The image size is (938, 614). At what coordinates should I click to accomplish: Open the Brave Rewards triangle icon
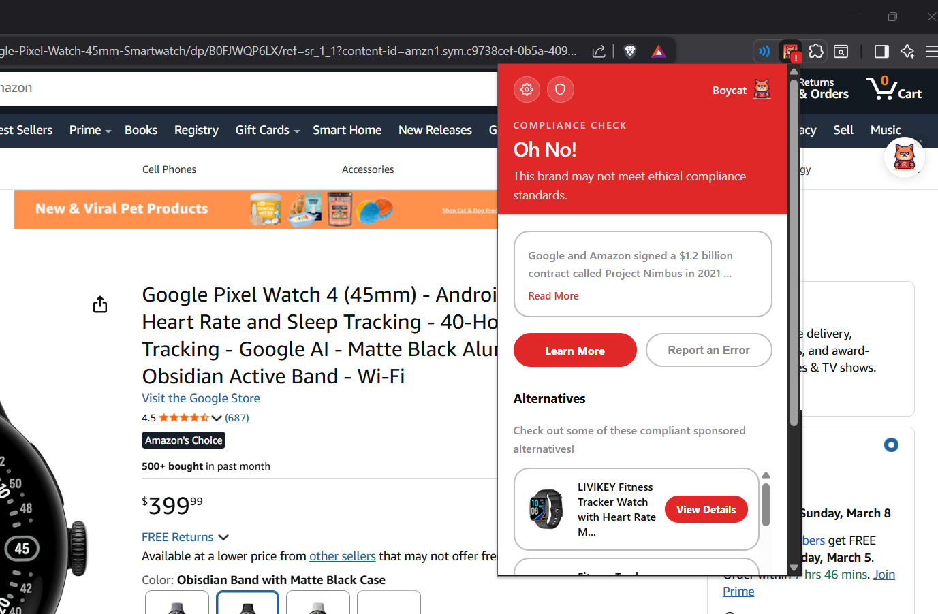(x=658, y=51)
